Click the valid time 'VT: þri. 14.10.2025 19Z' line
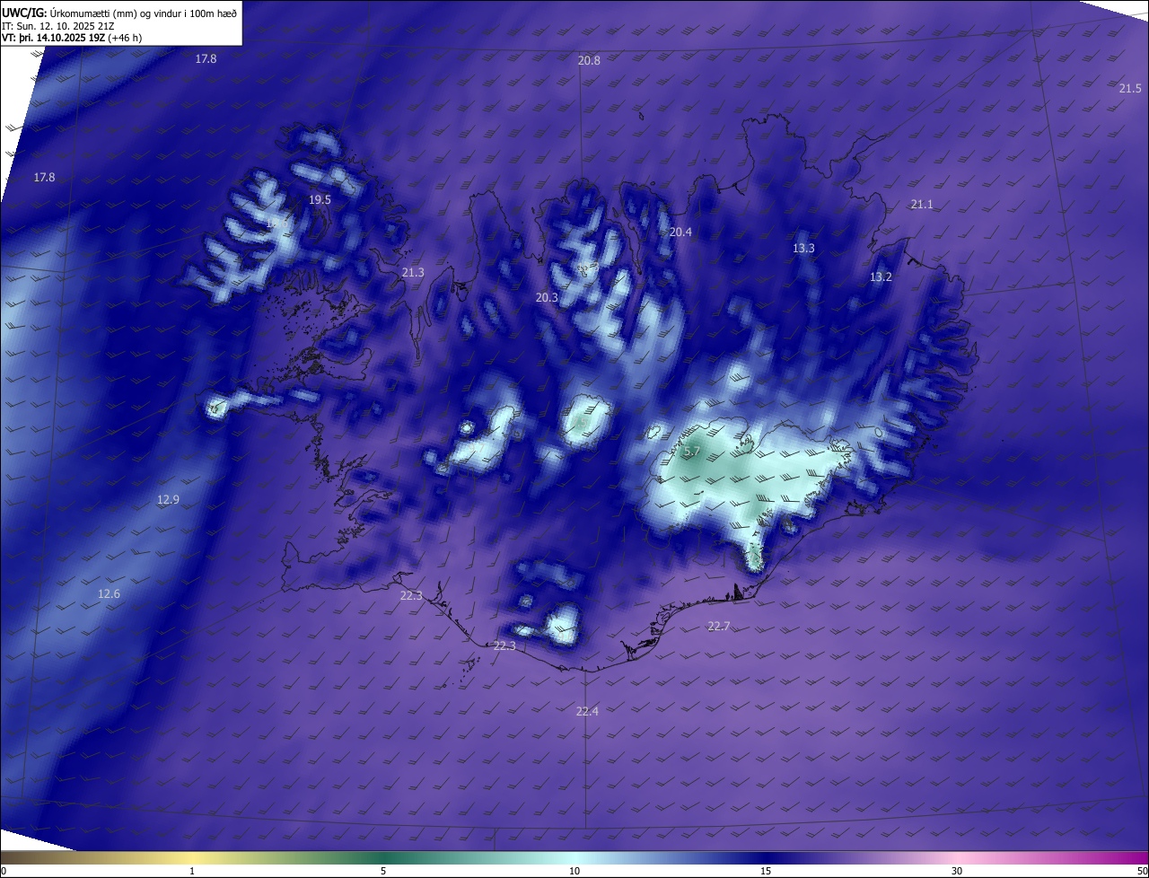1149x878 pixels. [x=71, y=38]
